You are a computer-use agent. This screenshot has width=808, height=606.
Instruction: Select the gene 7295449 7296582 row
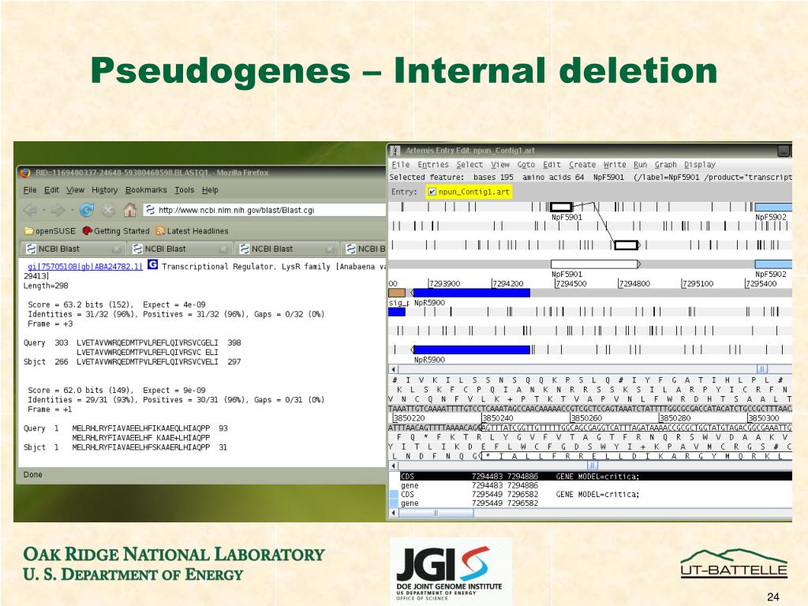[590, 503]
